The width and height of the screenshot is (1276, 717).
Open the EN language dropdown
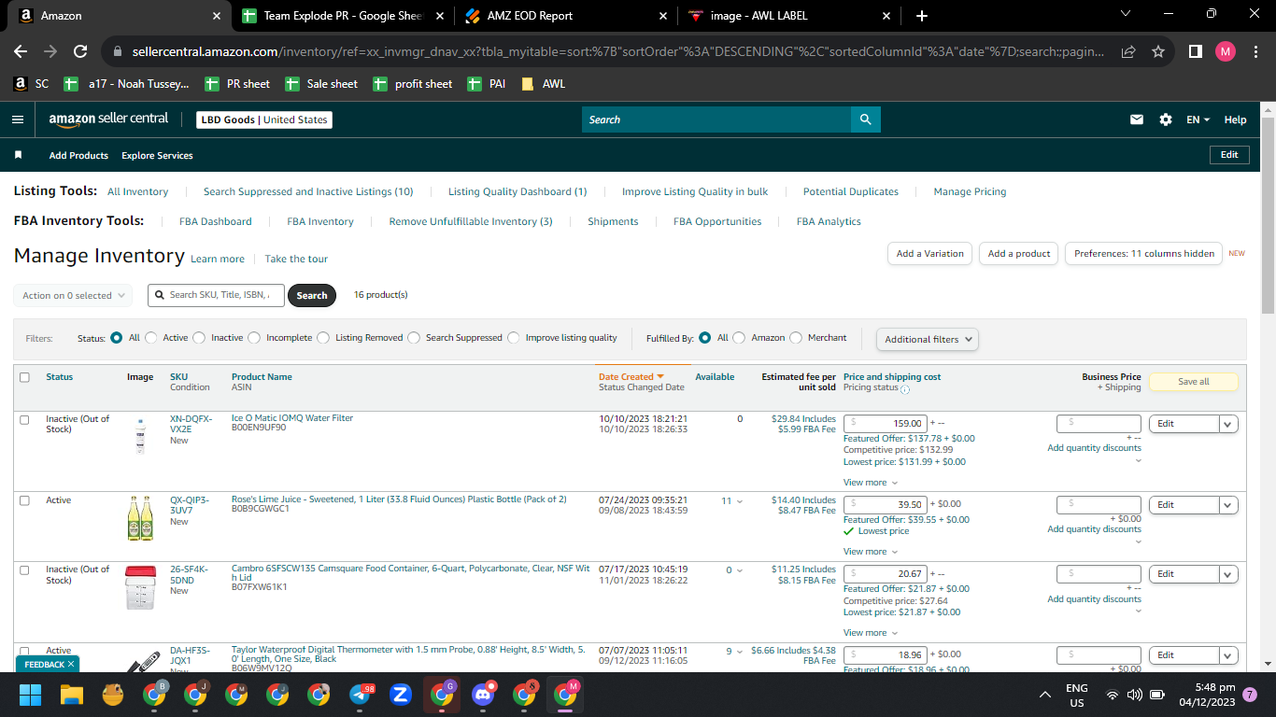(1198, 119)
